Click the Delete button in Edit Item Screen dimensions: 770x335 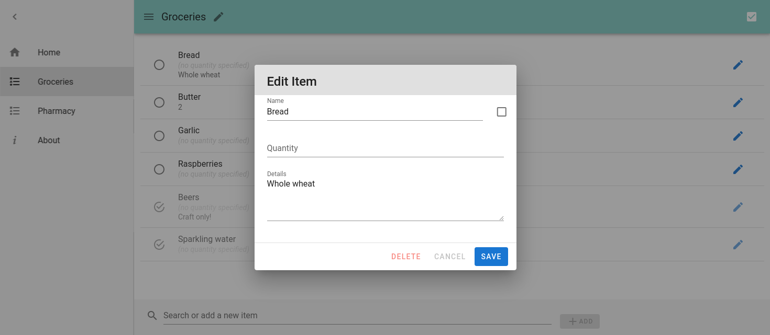pos(406,257)
